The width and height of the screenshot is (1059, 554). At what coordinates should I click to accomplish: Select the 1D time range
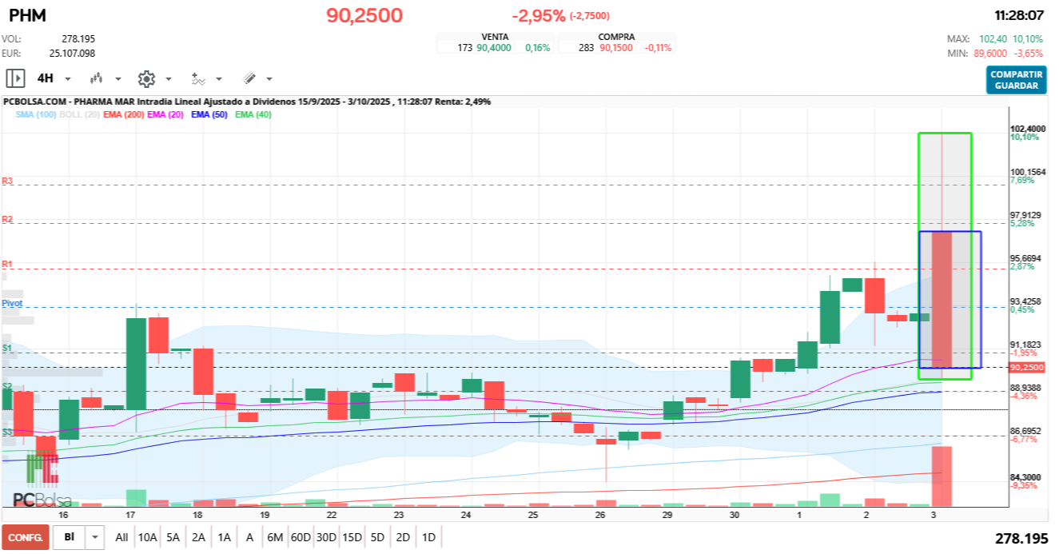(428, 537)
